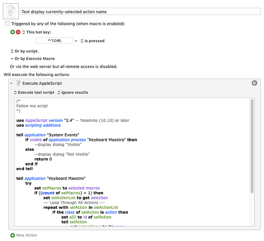
Task: Edit the macro name field
Action: tap(140, 12)
